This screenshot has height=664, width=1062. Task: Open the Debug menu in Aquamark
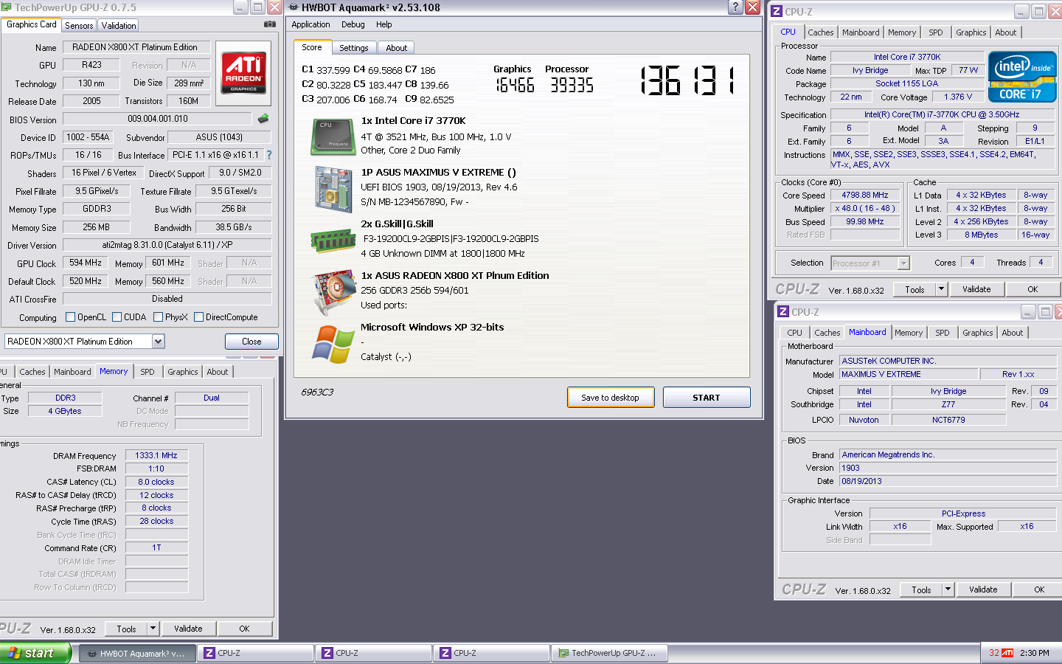(x=353, y=24)
